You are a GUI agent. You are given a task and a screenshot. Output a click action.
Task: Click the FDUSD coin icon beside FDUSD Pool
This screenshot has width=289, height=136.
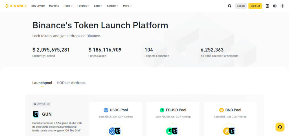click(x=162, y=110)
